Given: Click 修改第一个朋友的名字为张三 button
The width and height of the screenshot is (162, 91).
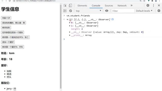Looking at the screenshot, I should 15,37.
